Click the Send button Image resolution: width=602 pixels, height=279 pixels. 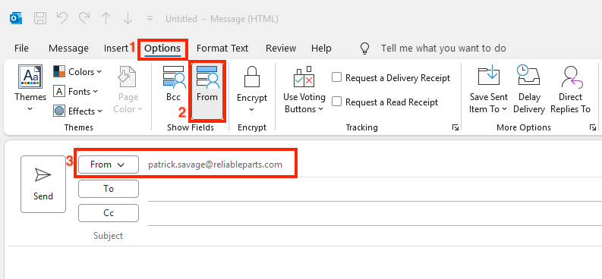pos(43,184)
